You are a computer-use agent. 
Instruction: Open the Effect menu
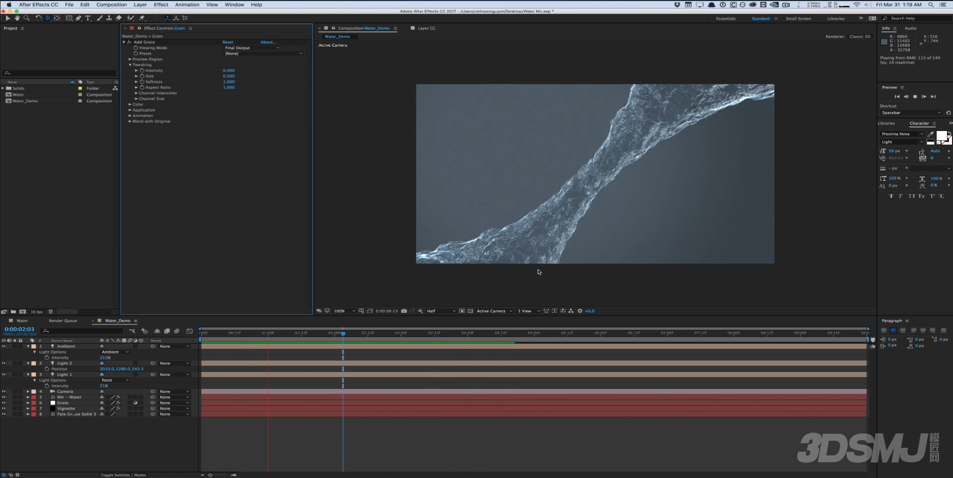click(161, 4)
